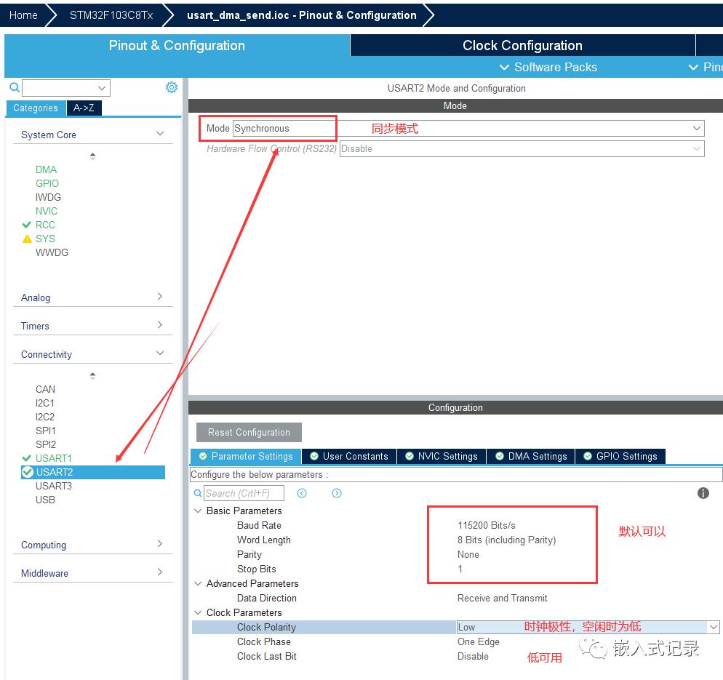Click the RCC green checkmark icon
This screenshot has width=723, height=680.
pyautogui.click(x=27, y=225)
